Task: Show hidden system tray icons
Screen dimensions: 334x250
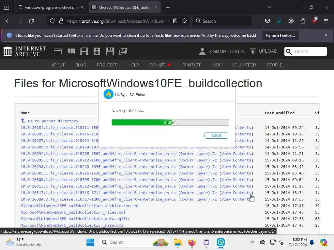Action: coord(252,242)
